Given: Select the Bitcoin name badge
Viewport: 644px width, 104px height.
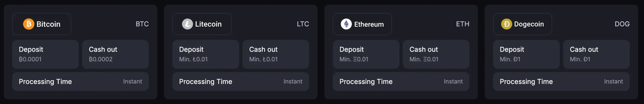Looking at the screenshot, I should click(42, 24).
